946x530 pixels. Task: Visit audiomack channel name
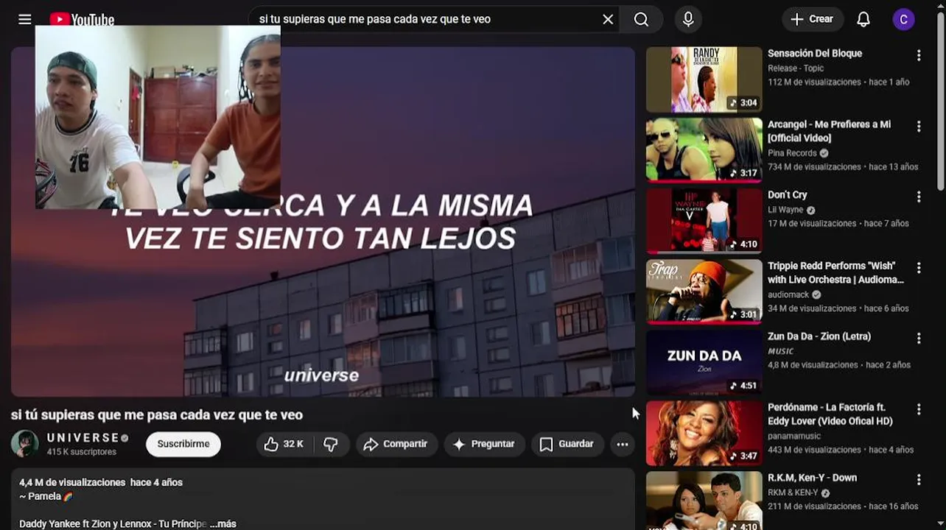788,294
